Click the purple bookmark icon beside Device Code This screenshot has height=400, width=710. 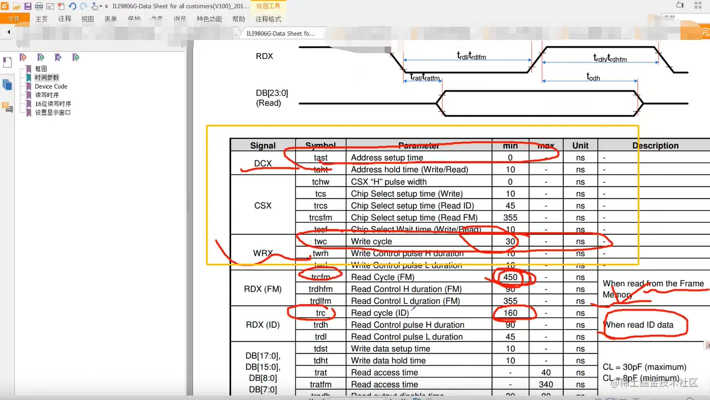[29, 86]
